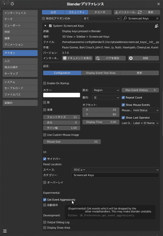The image size is (163, 236).
Task: Toggle the 背景 background checkbox
Action: point(45,110)
